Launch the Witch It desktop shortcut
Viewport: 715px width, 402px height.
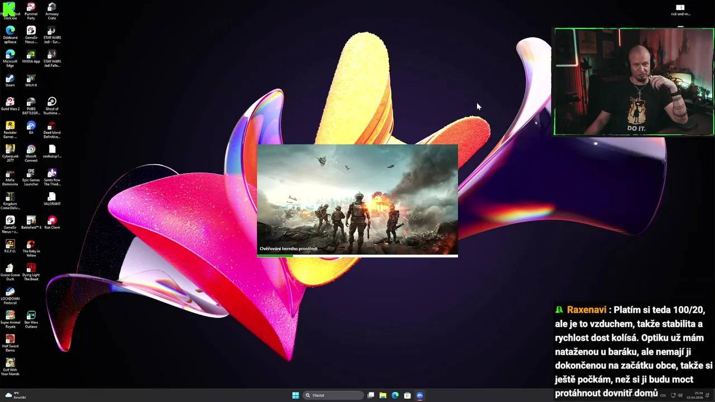pyautogui.click(x=31, y=81)
